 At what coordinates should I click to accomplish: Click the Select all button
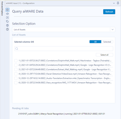pos(104,55)
